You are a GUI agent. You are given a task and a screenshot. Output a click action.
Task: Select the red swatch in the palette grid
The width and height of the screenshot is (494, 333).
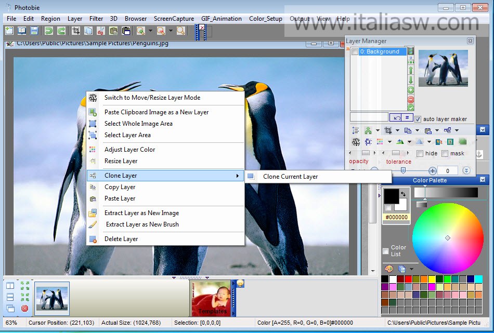408,279
